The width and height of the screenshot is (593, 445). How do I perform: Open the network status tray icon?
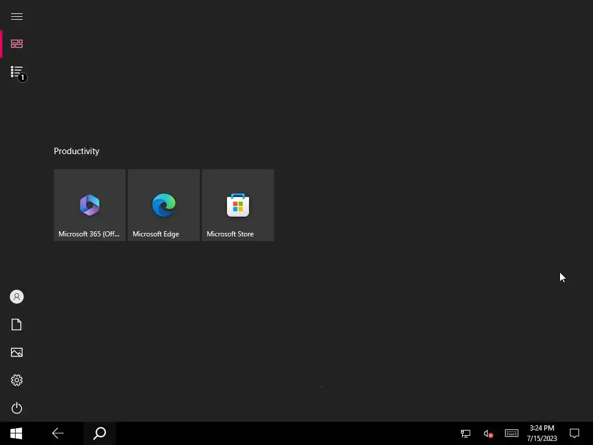click(465, 433)
